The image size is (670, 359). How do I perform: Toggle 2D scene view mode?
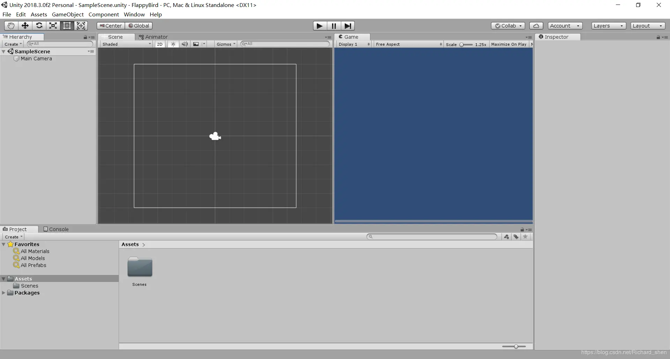pyautogui.click(x=160, y=44)
